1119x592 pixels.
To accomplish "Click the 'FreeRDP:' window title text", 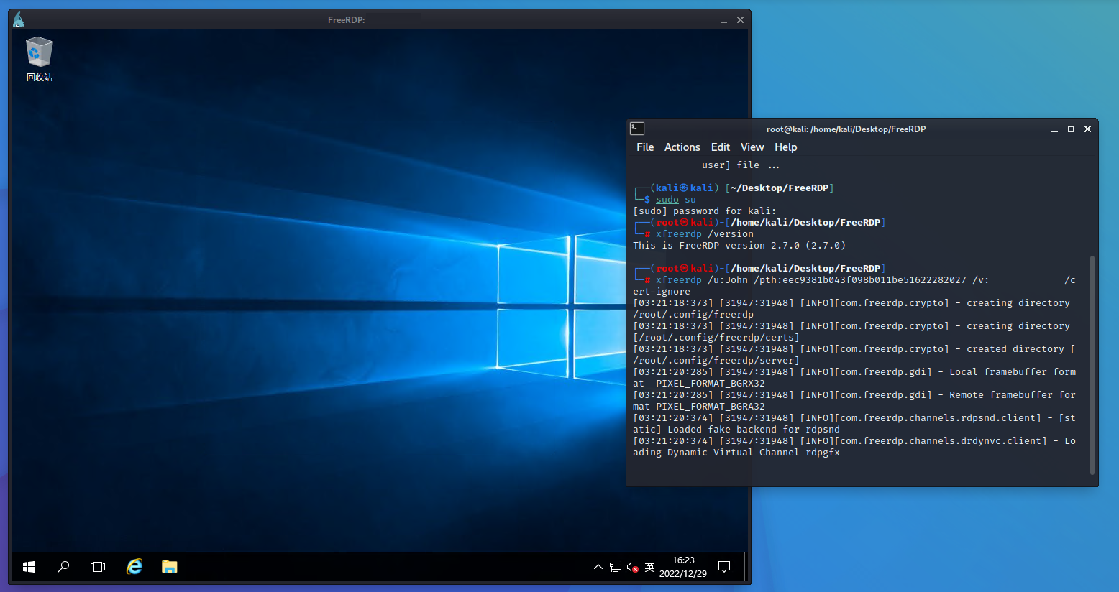I will pyautogui.click(x=347, y=20).
